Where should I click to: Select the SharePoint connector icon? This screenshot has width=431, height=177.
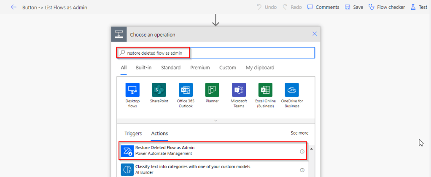(159, 90)
